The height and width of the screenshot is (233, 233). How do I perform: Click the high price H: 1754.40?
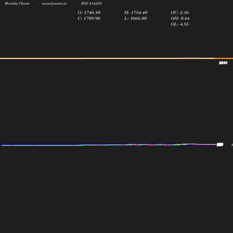(x=136, y=13)
